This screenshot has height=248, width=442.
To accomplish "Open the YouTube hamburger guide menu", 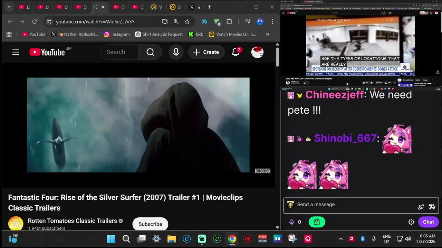I will point(16,52).
